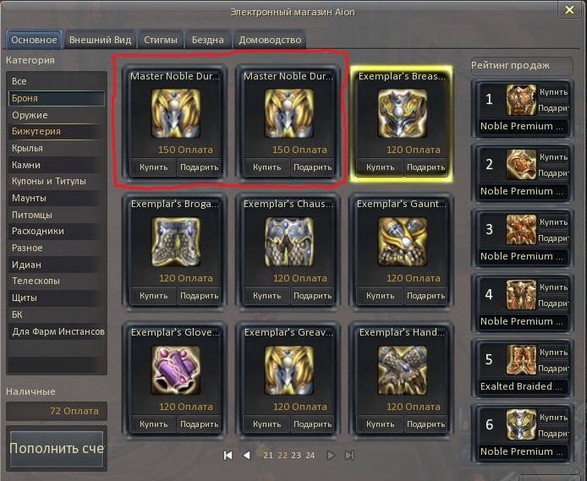
Task: Open the Домоводство tab
Action: click(270, 40)
